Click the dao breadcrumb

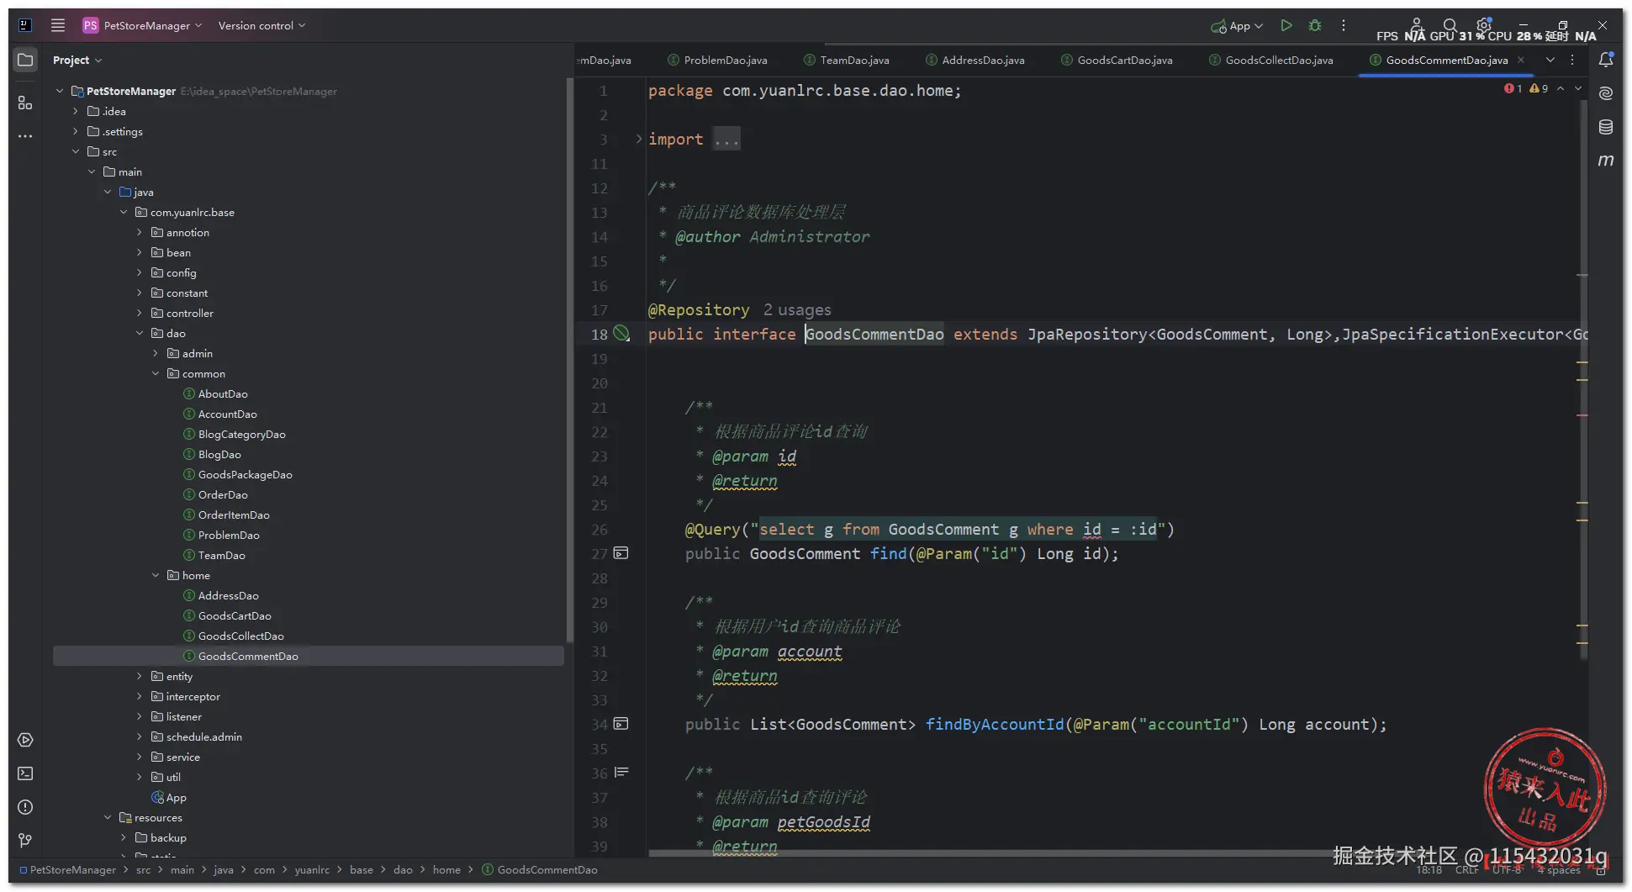pyautogui.click(x=404, y=869)
